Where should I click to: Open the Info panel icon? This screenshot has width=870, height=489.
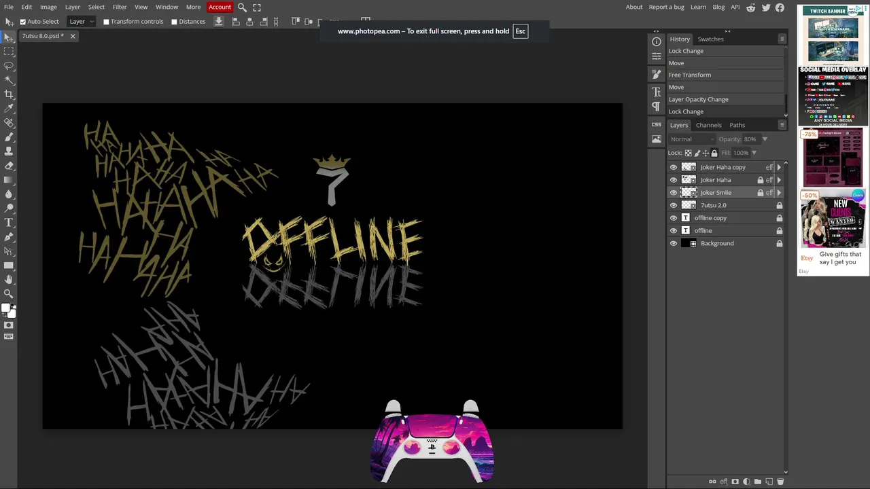(x=657, y=41)
